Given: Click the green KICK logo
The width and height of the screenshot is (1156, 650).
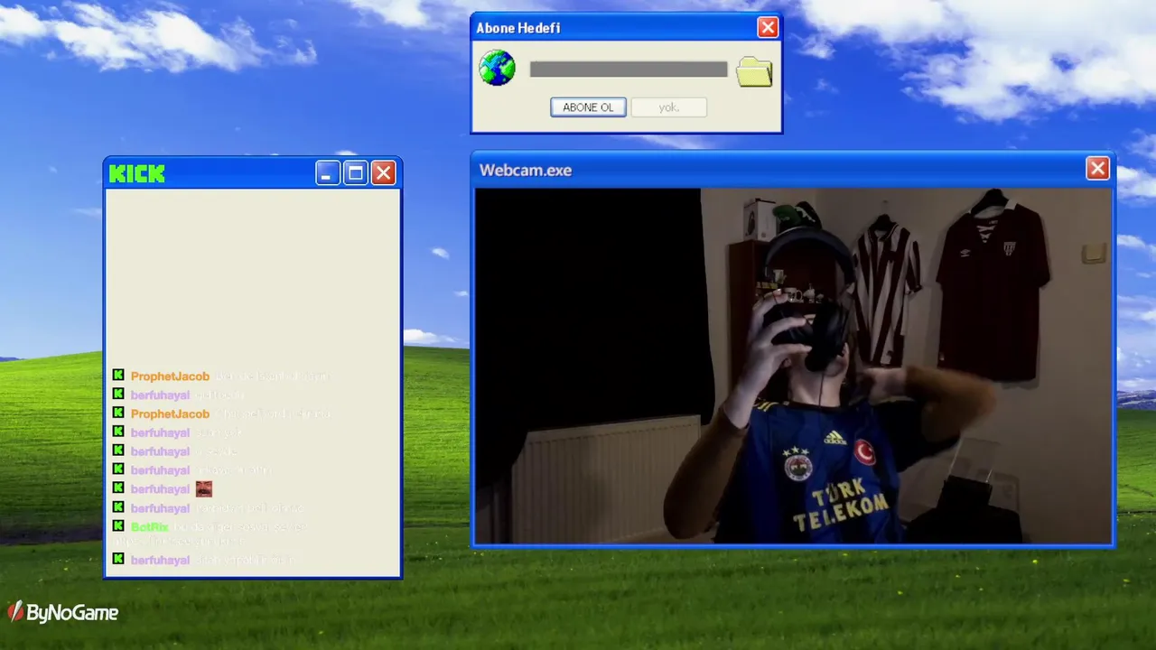Looking at the screenshot, I should pos(137,173).
